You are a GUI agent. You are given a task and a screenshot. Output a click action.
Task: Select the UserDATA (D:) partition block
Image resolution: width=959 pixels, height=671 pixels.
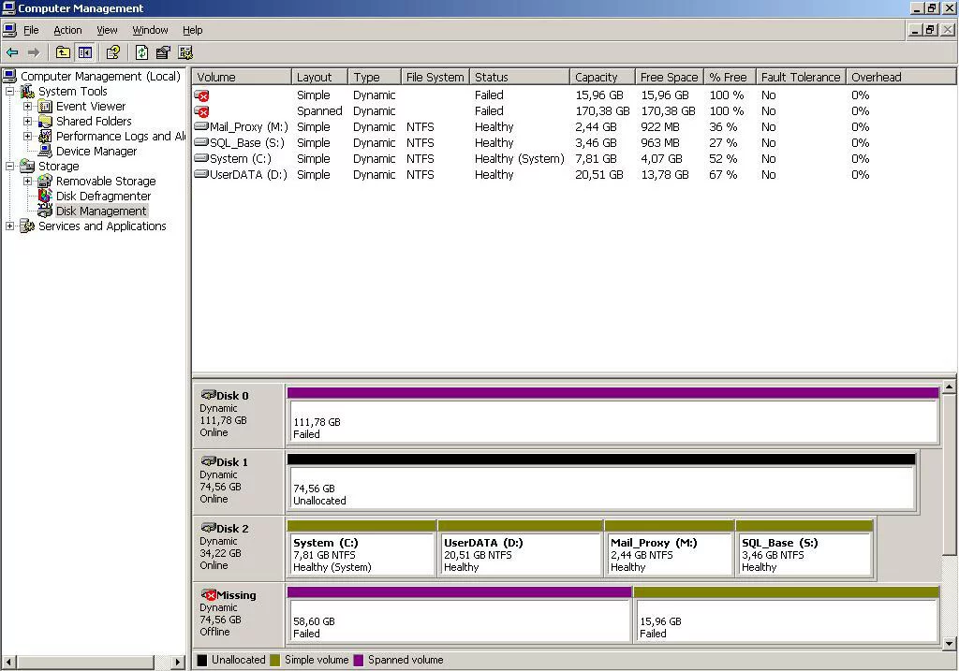[519, 554]
